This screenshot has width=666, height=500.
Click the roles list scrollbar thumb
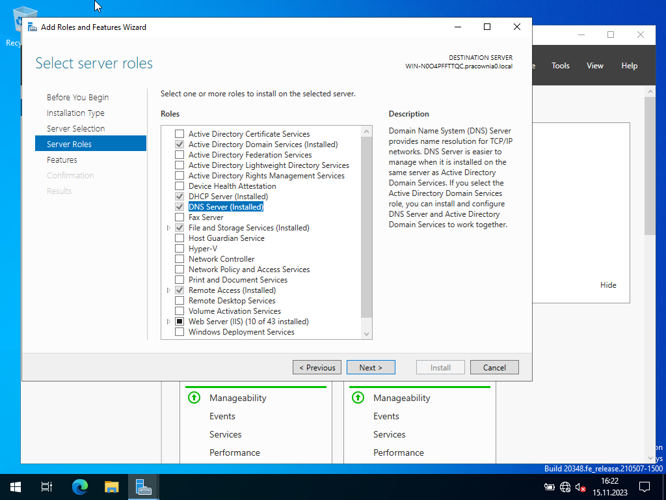pyautogui.click(x=367, y=227)
